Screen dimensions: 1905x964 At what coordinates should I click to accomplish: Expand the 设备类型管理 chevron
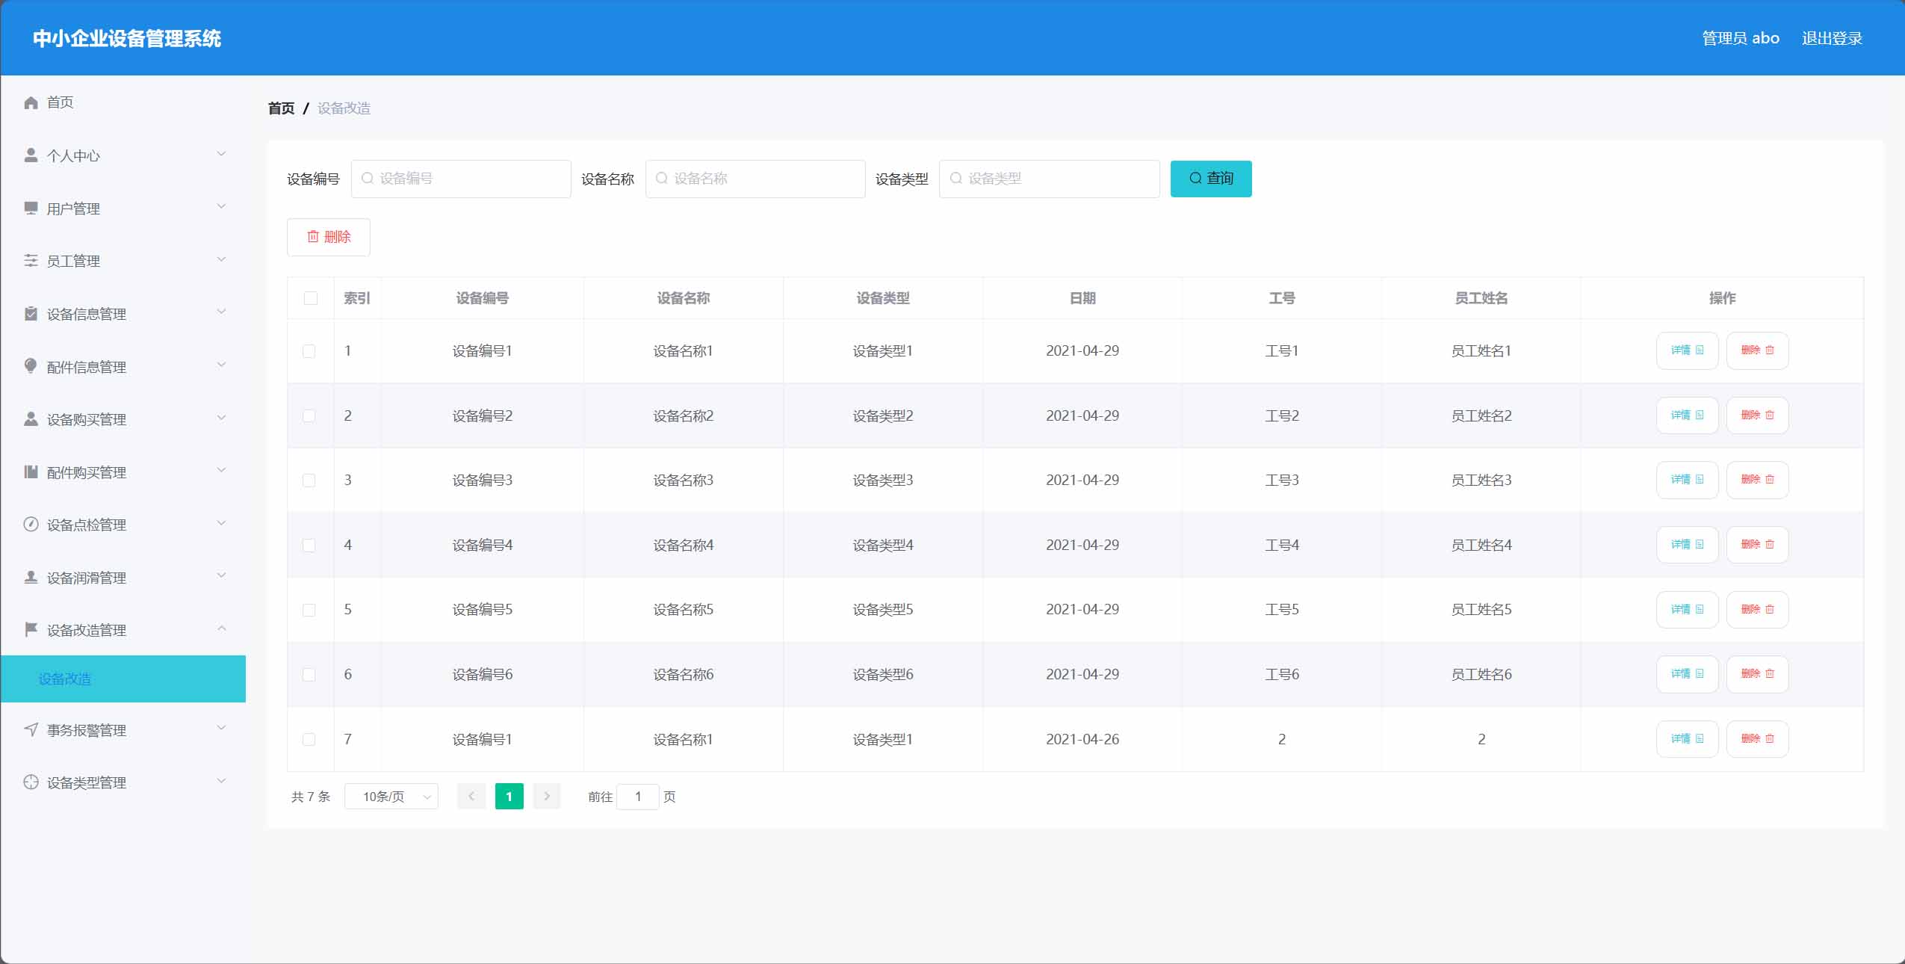[x=221, y=781]
